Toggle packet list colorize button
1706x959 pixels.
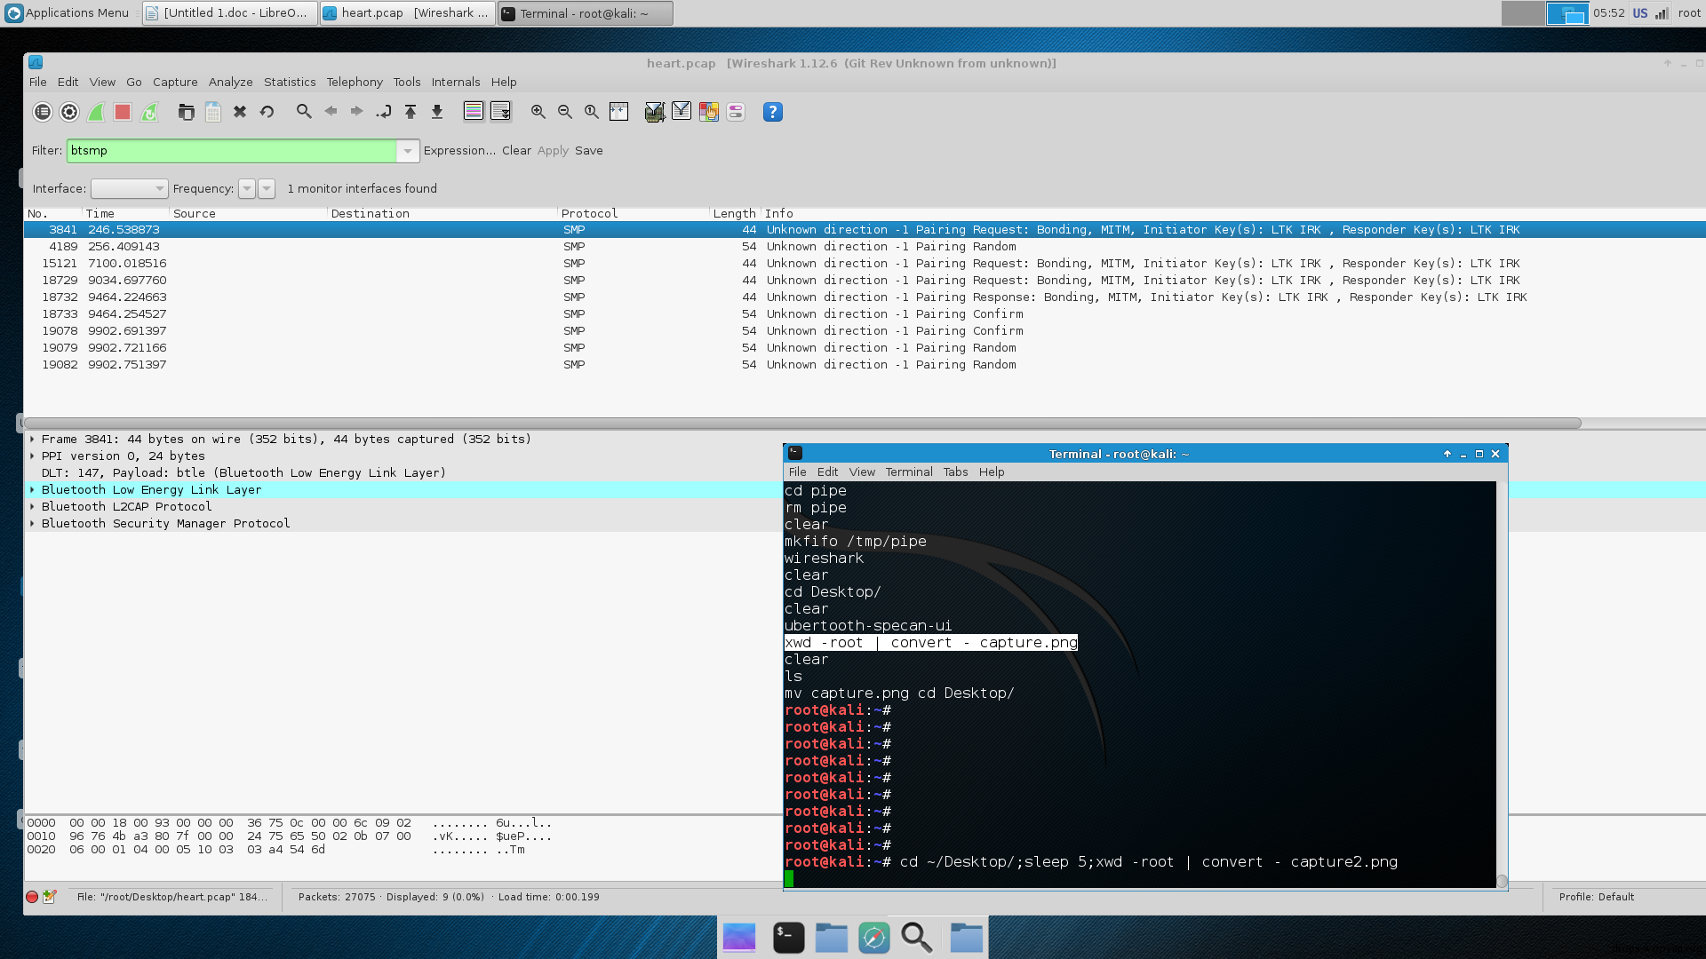tap(474, 112)
